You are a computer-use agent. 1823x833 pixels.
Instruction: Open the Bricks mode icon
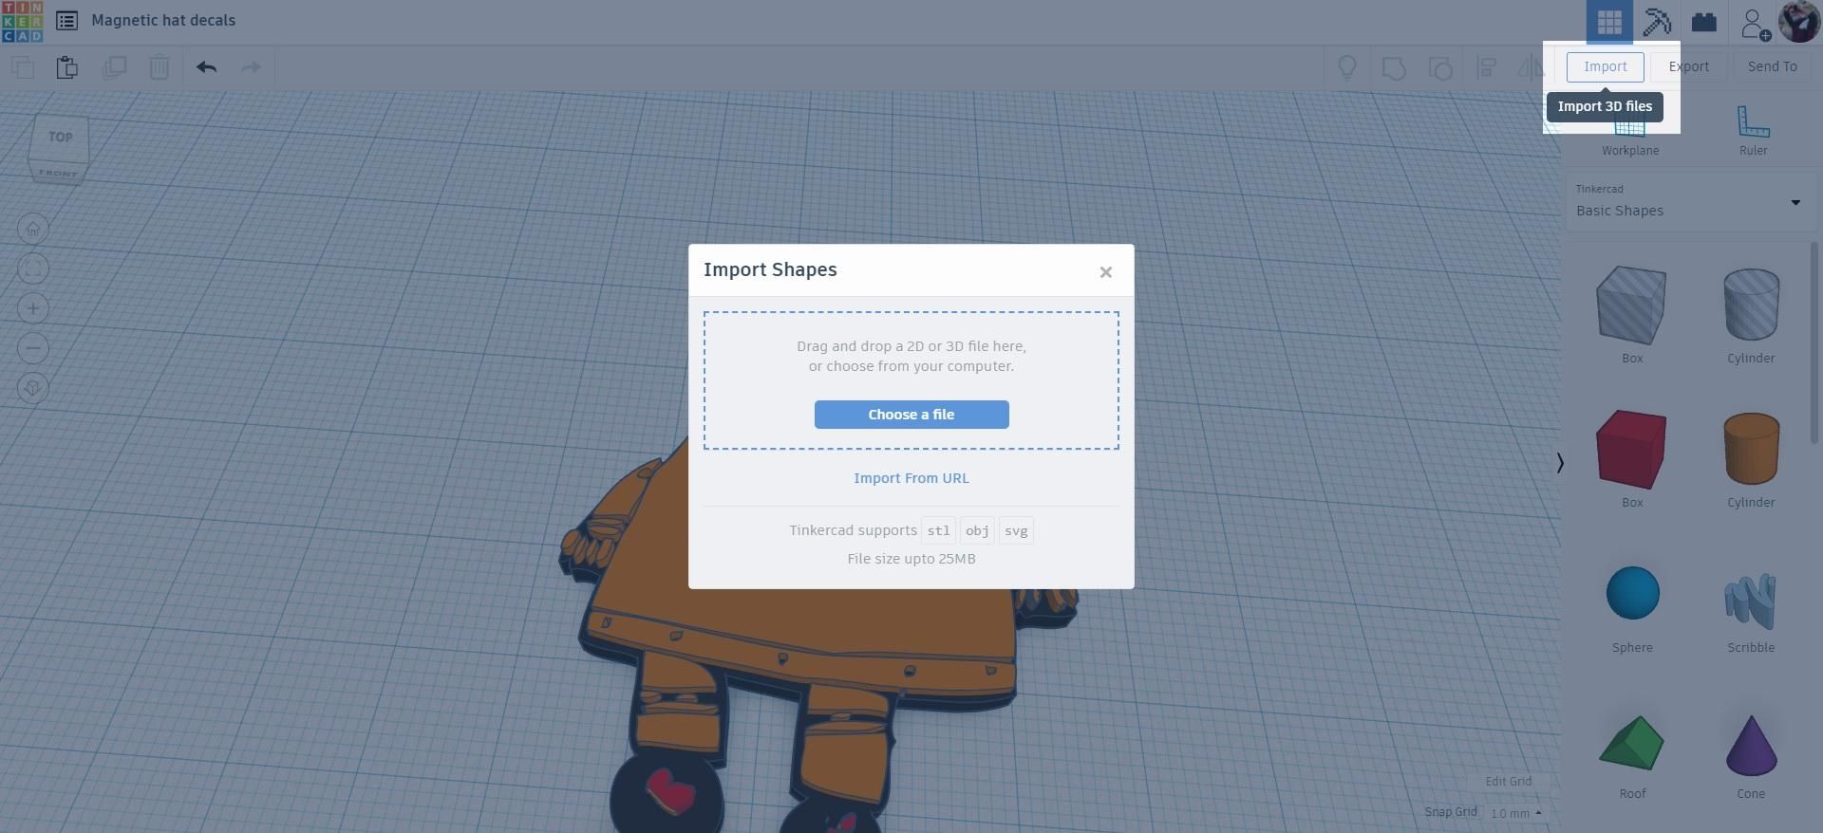tap(1704, 22)
